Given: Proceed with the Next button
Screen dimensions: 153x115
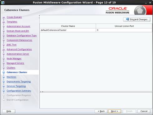Looking at the screenshot, I should click(115, 111).
